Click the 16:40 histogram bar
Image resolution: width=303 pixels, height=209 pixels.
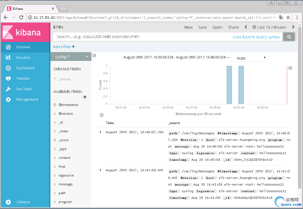[x=229, y=85]
